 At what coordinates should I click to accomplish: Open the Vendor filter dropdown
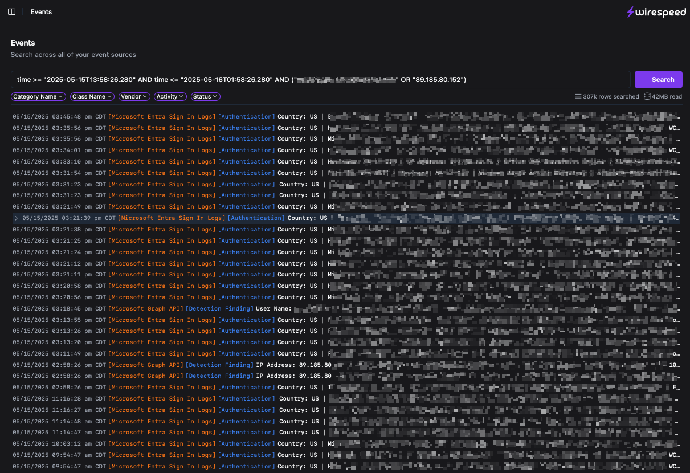tap(134, 97)
